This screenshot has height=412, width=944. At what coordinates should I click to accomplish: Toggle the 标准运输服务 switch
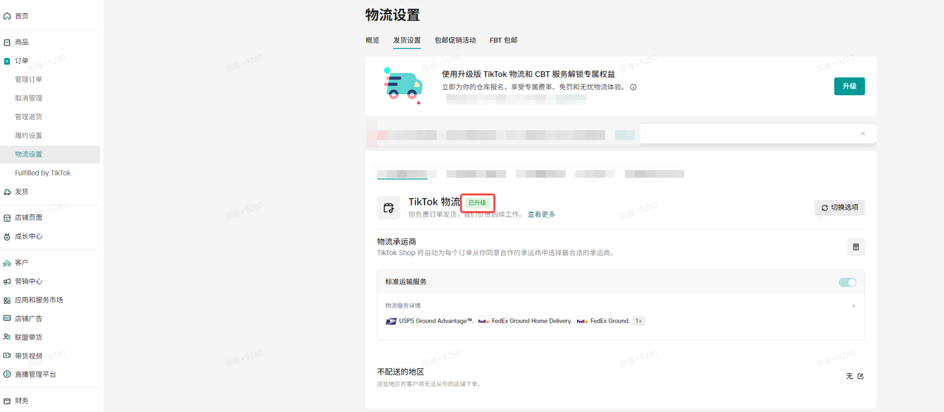point(847,282)
